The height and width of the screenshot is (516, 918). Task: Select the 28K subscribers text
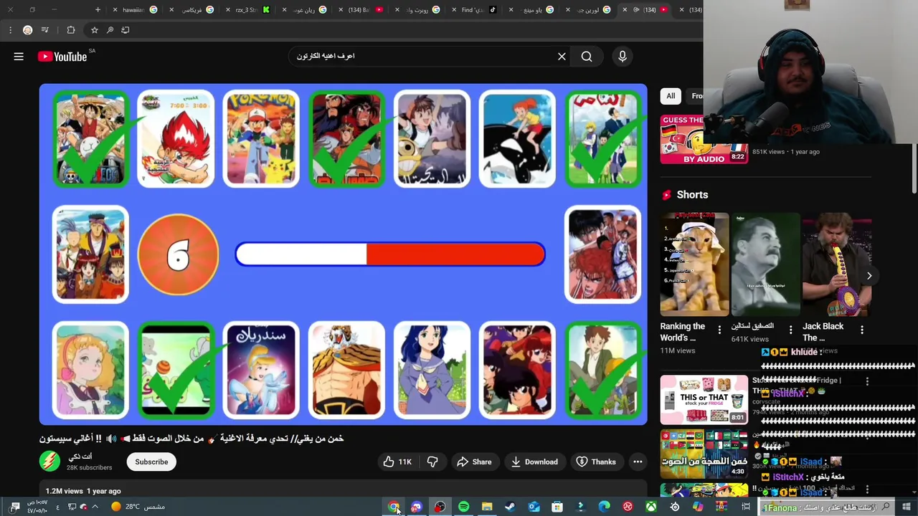[89, 467]
